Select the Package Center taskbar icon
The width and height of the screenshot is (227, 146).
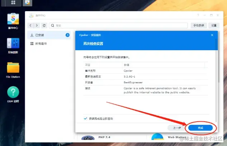27,3
